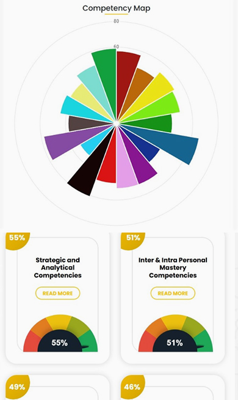Viewport: 238px width, 400px height.
Task: Select the dark brown-gray wedge on the left
Action: pyautogui.click(x=84, y=124)
